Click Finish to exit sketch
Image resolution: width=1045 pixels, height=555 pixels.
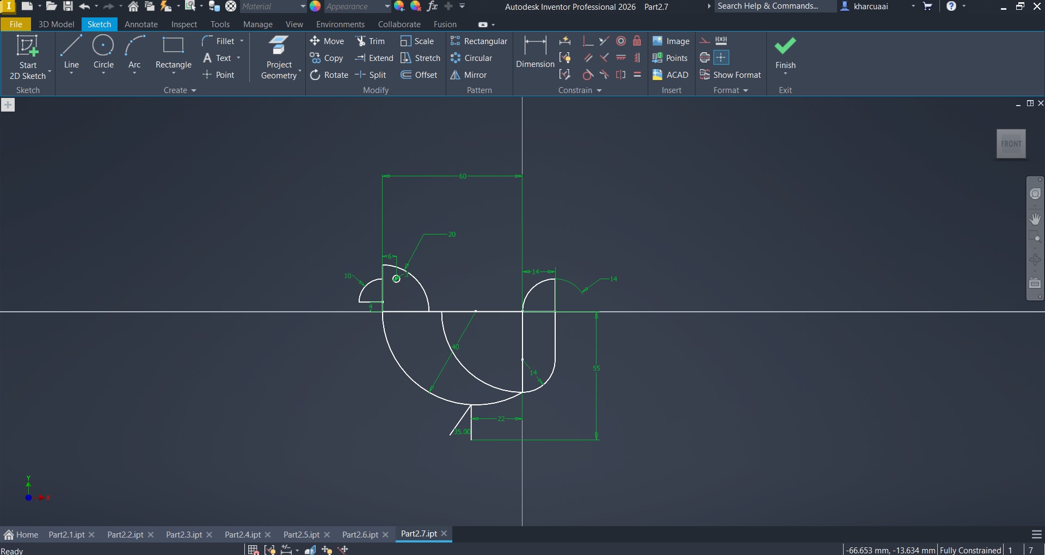(x=785, y=53)
